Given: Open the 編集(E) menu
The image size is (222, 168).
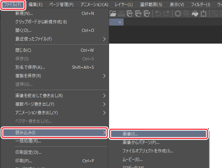Looking at the screenshot, I should click(x=35, y=4).
